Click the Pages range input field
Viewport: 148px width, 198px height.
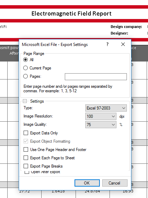click(x=96, y=77)
